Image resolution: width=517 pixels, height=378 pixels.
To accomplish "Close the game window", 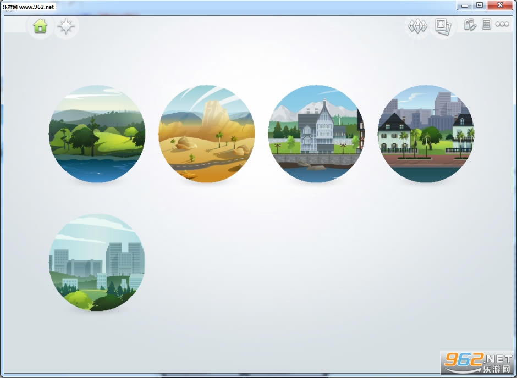I will (x=500, y=5).
